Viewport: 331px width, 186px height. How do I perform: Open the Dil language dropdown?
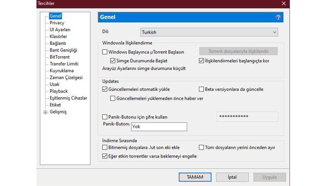[x=274, y=32]
